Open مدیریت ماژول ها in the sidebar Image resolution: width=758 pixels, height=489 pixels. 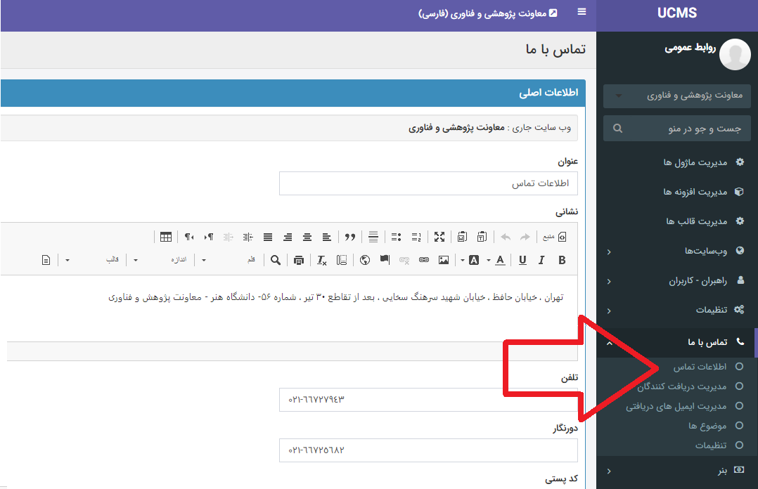695,162
